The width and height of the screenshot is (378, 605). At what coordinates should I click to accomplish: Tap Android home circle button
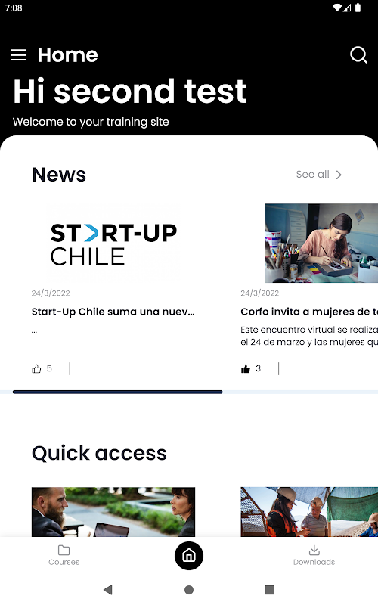click(189, 590)
